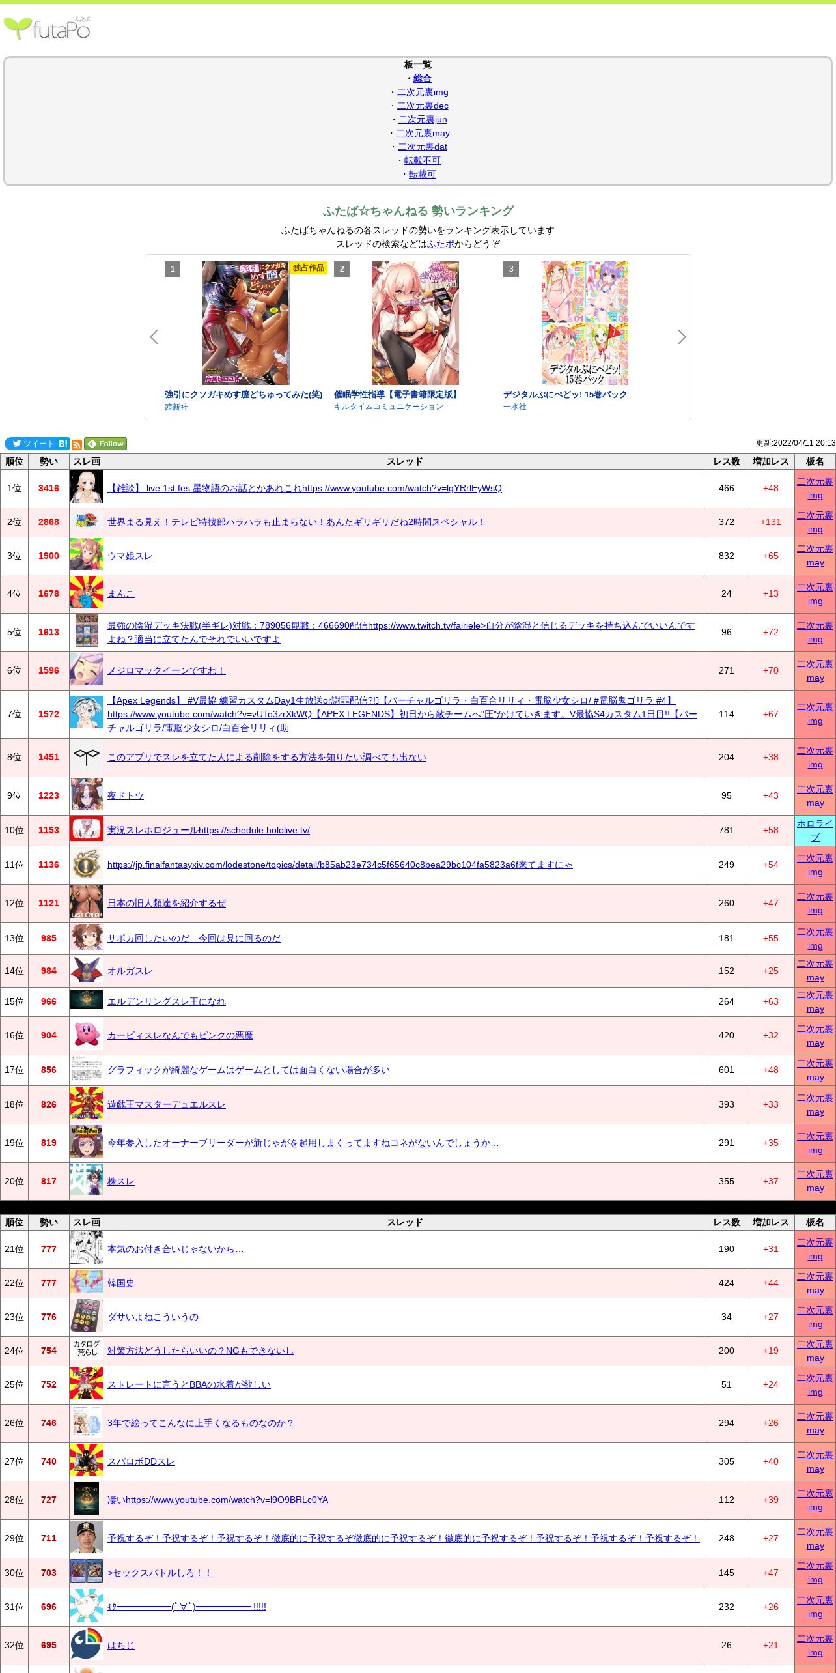Select 二次元裏jun in the board list
Image resolution: width=836 pixels, height=1673 pixels.
tap(423, 119)
